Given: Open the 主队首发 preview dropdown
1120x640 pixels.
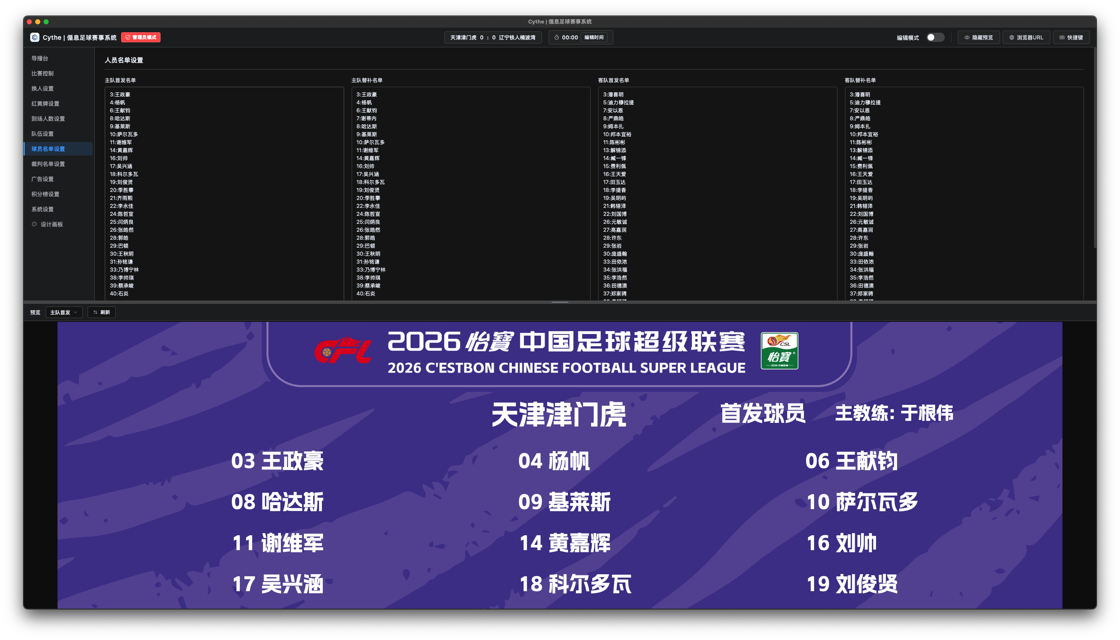Looking at the screenshot, I should 64,312.
